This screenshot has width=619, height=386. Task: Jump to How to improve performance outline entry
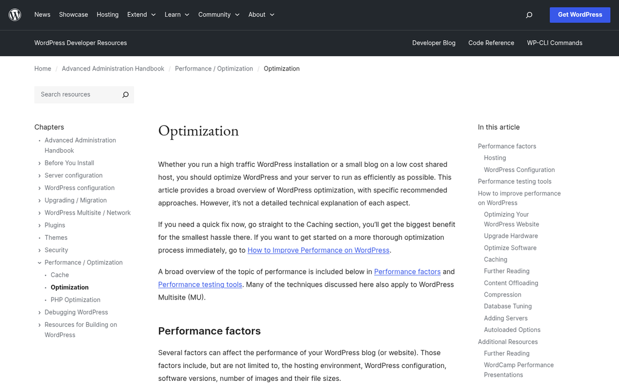[x=519, y=198]
